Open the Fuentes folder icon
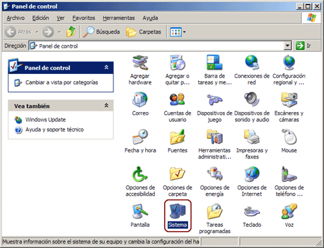Viewport: 324px width, 248px height. [x=178, y=137]
